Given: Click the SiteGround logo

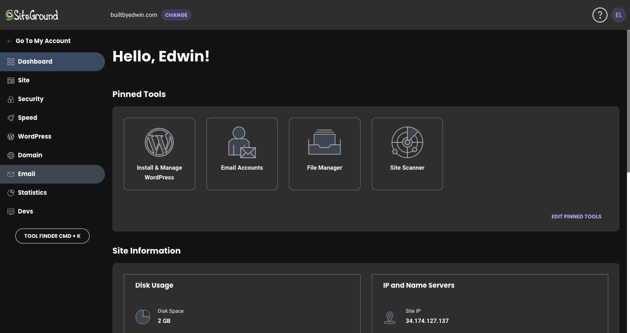Looking at the screenshot, I should 32,15.
